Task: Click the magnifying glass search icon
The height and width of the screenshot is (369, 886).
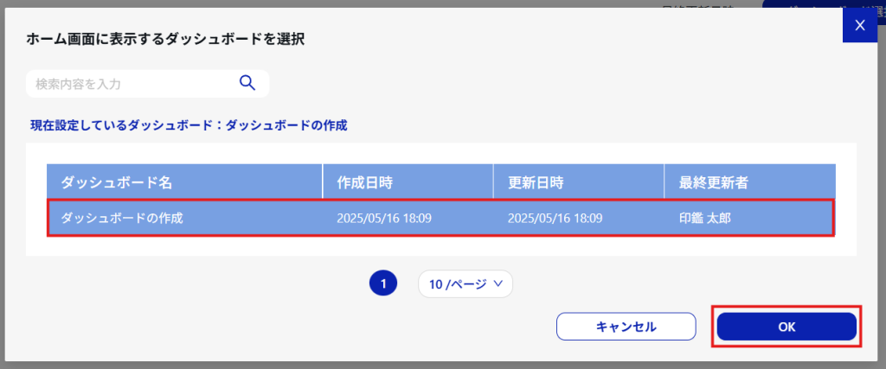Action: [x=247, y=83]
